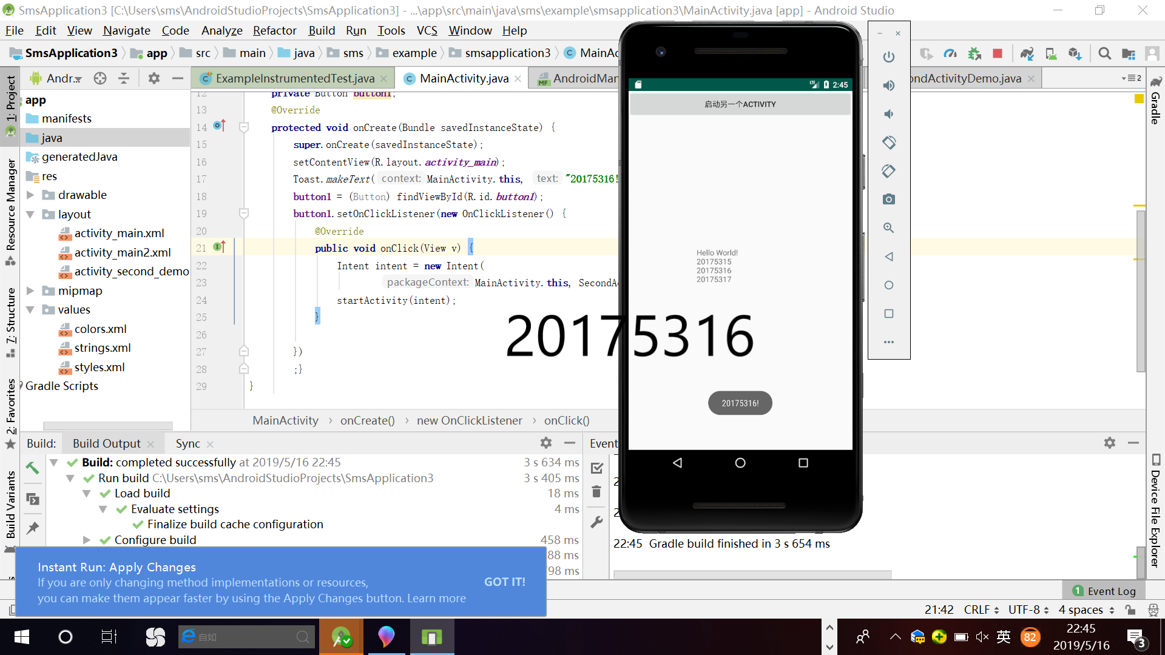Lower emulator volume with volume down icon

(x=888, y=114)
